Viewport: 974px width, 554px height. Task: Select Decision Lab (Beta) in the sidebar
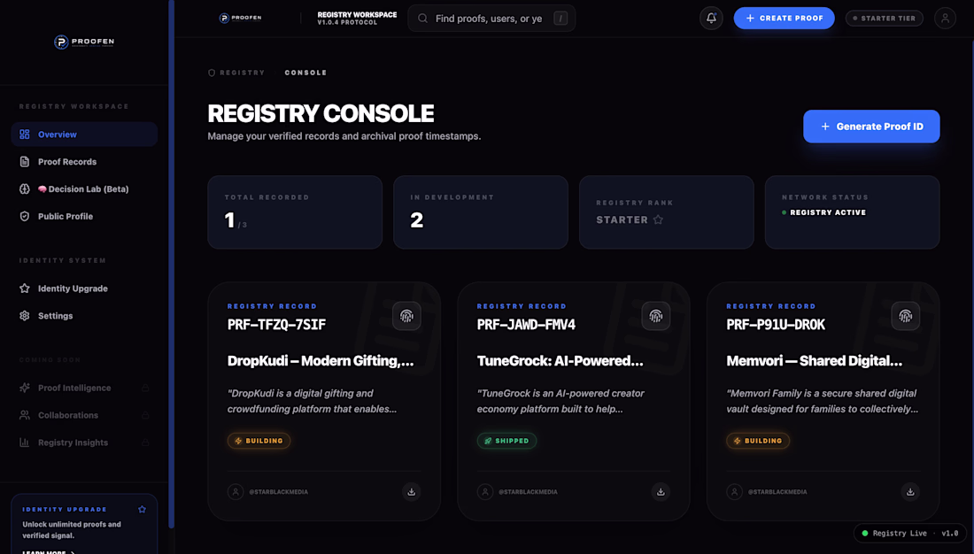(x=84, y=189)
